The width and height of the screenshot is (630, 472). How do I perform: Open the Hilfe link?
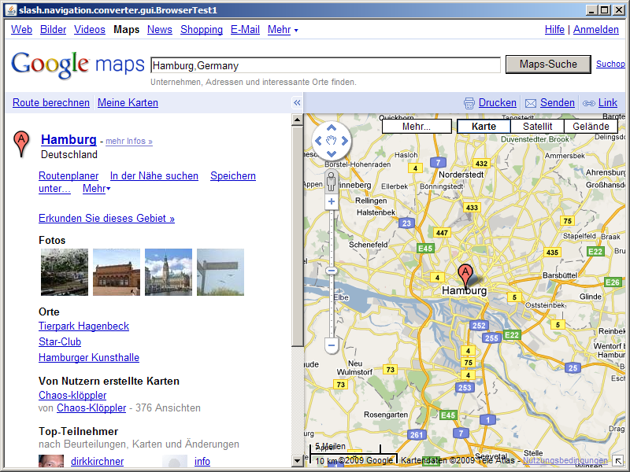click(x=554, y=30)
